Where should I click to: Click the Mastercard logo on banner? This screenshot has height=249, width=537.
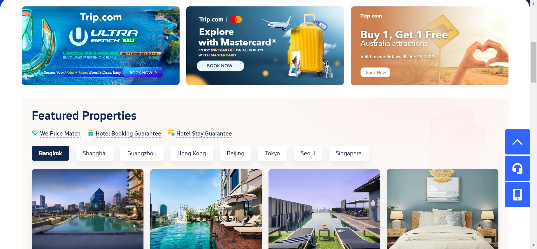[x=236, y=20]
